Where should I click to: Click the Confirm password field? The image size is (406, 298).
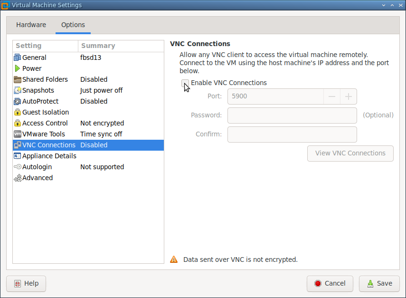pos(292,134)
